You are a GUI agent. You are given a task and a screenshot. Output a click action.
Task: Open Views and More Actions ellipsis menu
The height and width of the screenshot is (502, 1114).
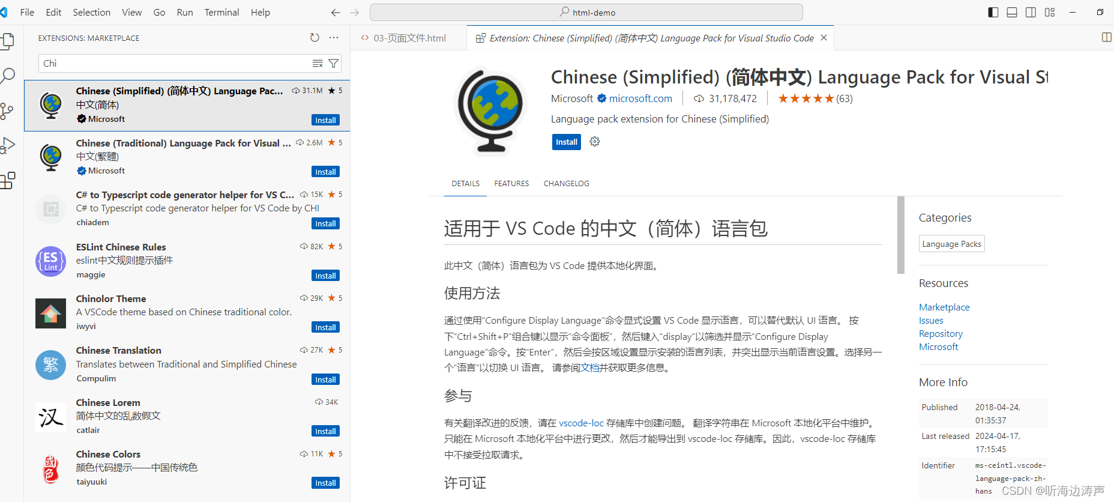[x=334, y=38]
